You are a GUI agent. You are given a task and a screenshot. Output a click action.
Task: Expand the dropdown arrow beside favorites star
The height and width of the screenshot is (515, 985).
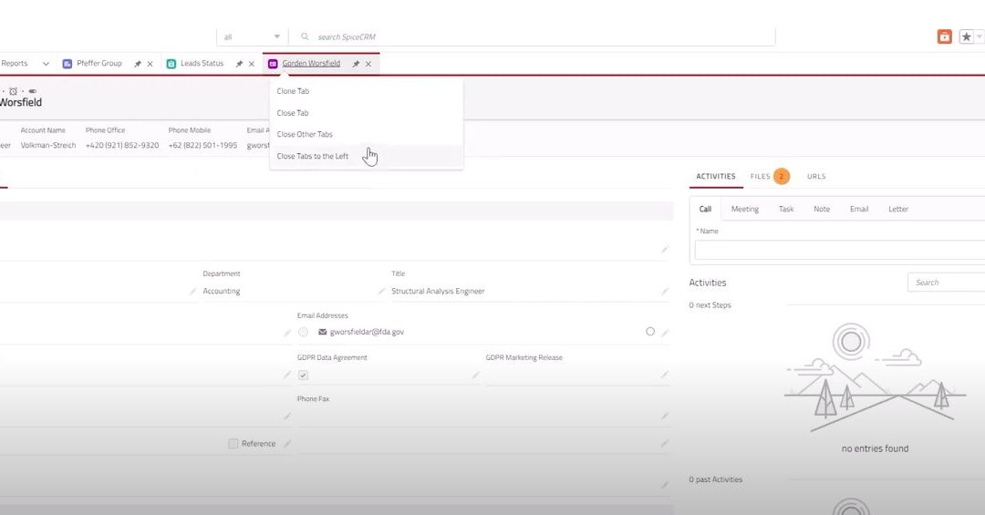point(980,37)
